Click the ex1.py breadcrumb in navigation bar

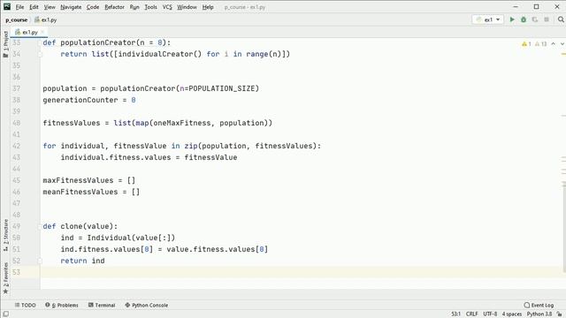pyautogui.click(x=45, y=19)
